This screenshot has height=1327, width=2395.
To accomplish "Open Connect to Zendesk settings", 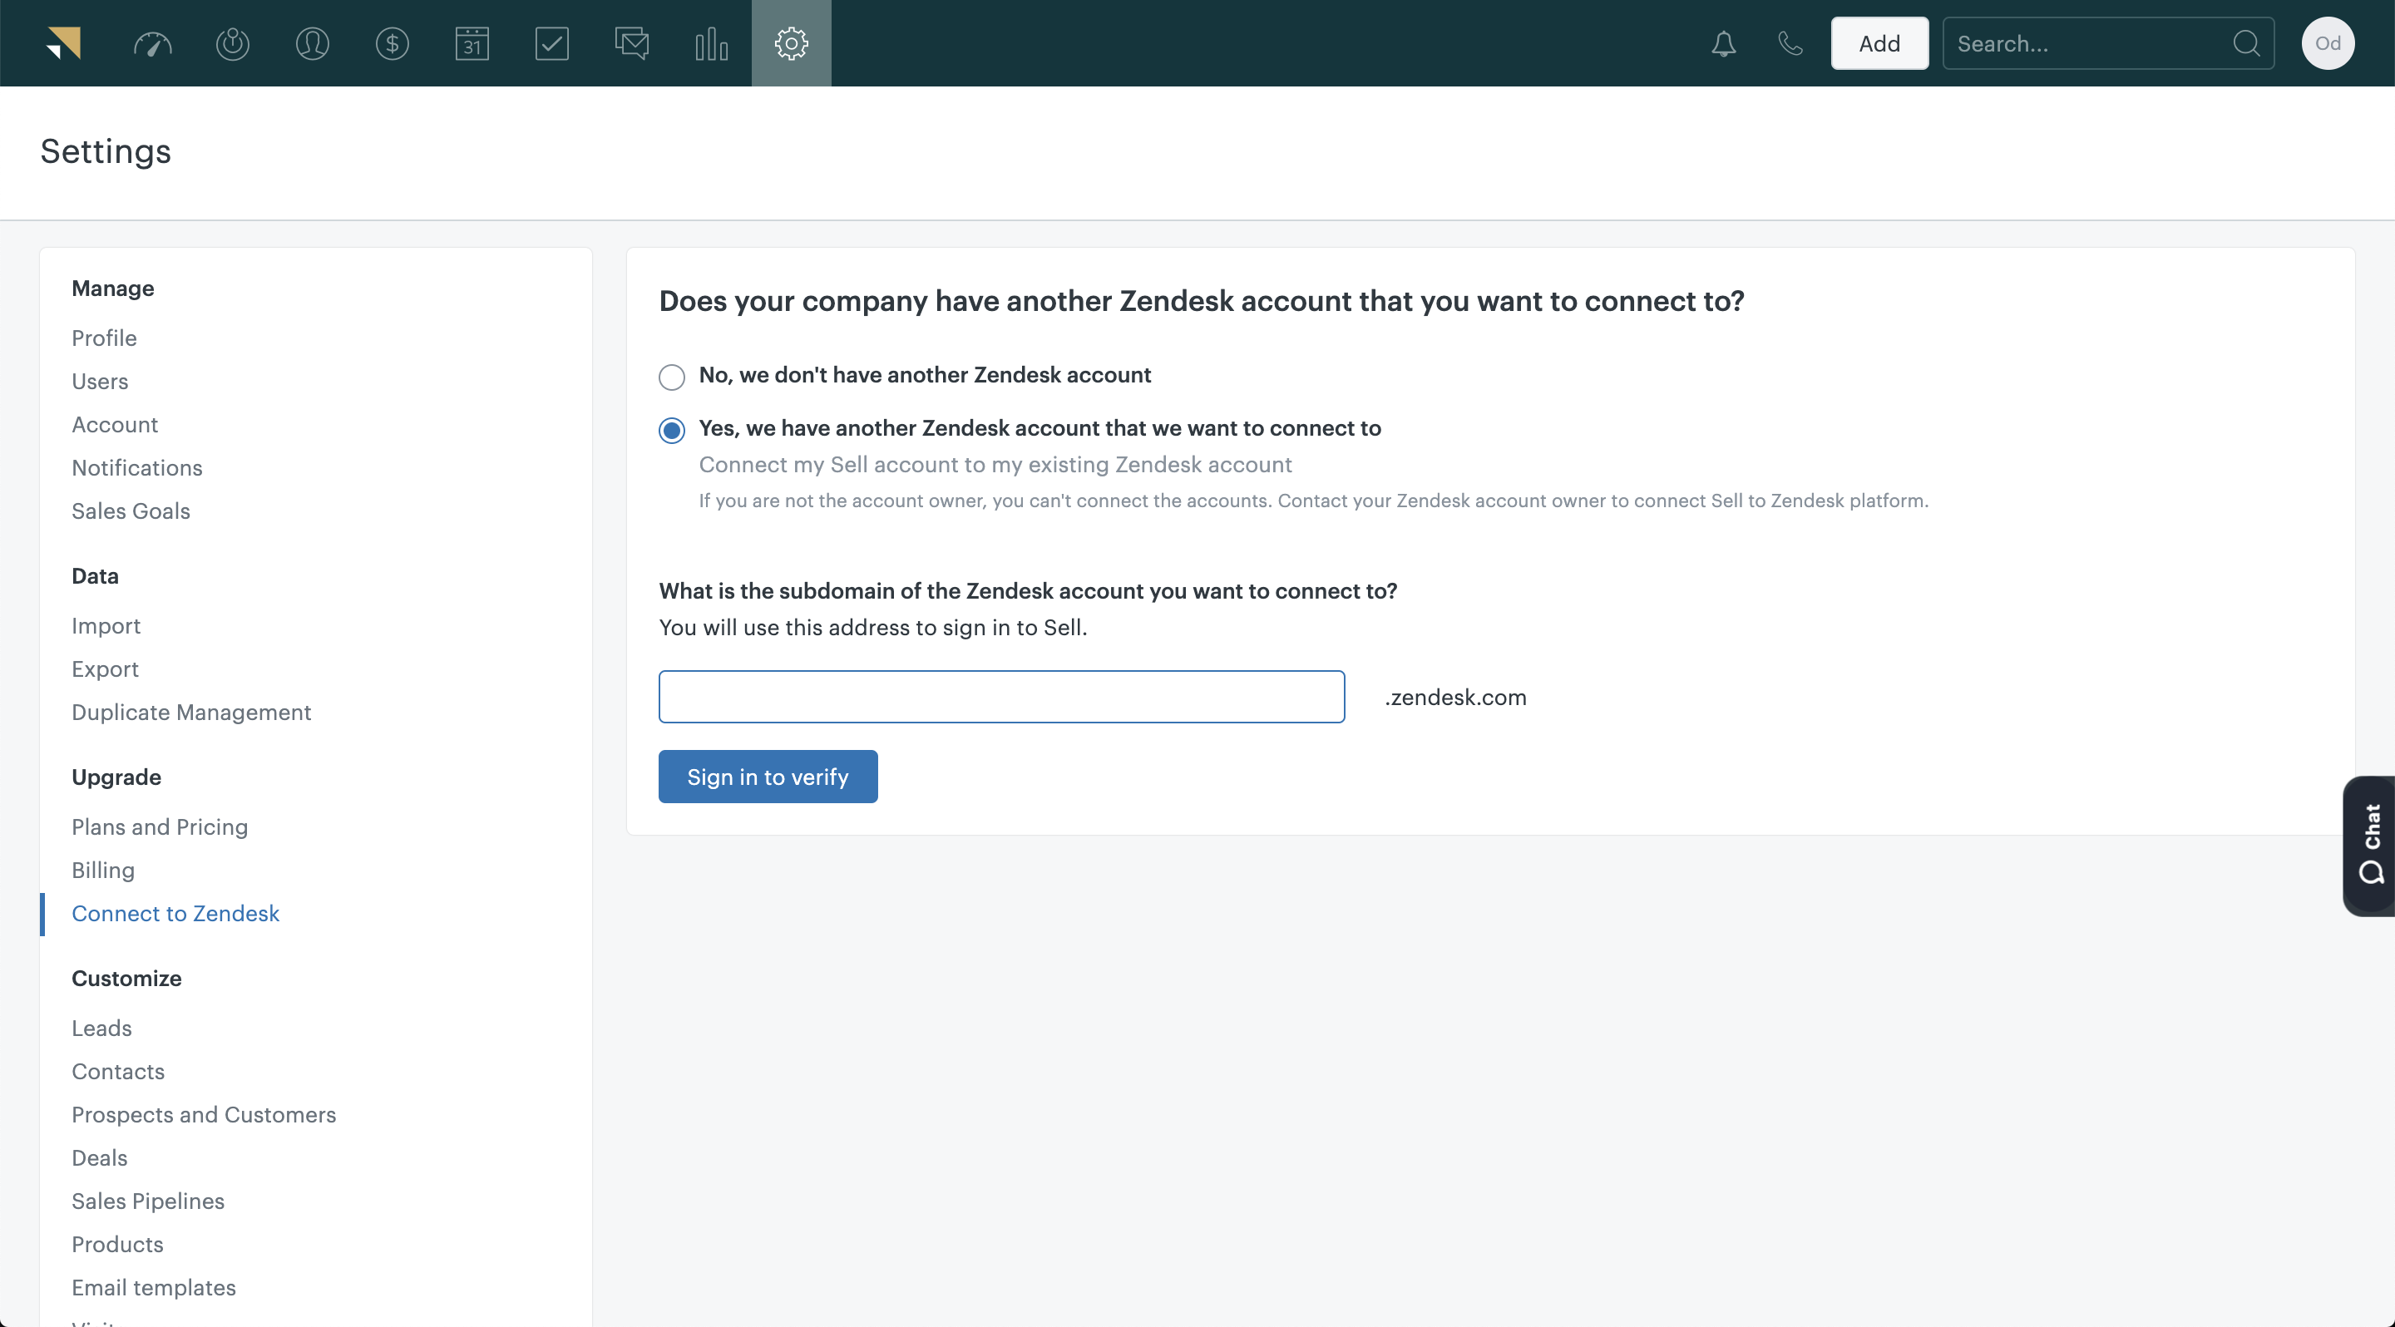I will tap(175, 912).
